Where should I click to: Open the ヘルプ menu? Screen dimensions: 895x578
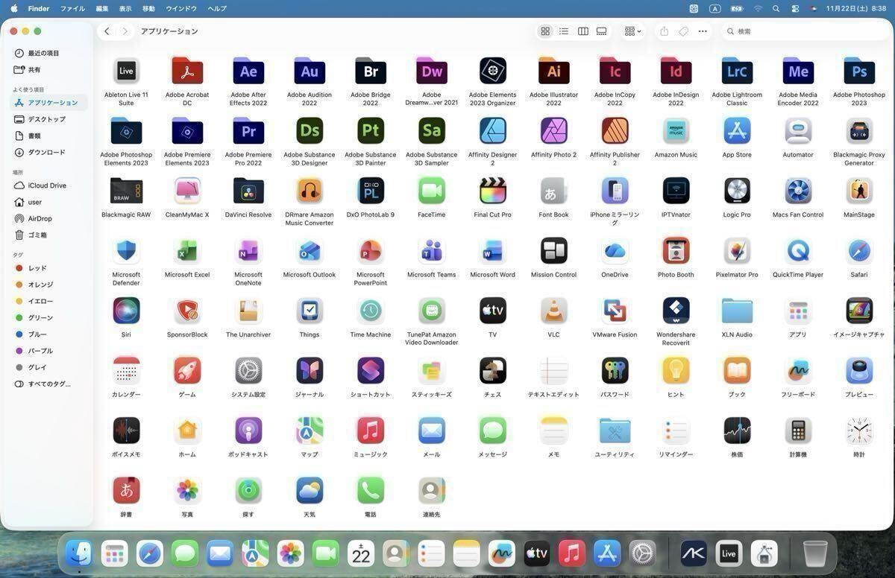point(217,8)
